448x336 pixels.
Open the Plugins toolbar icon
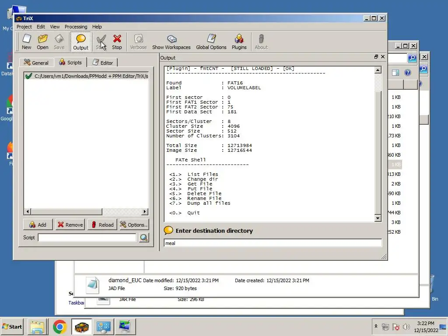(239, 42)
